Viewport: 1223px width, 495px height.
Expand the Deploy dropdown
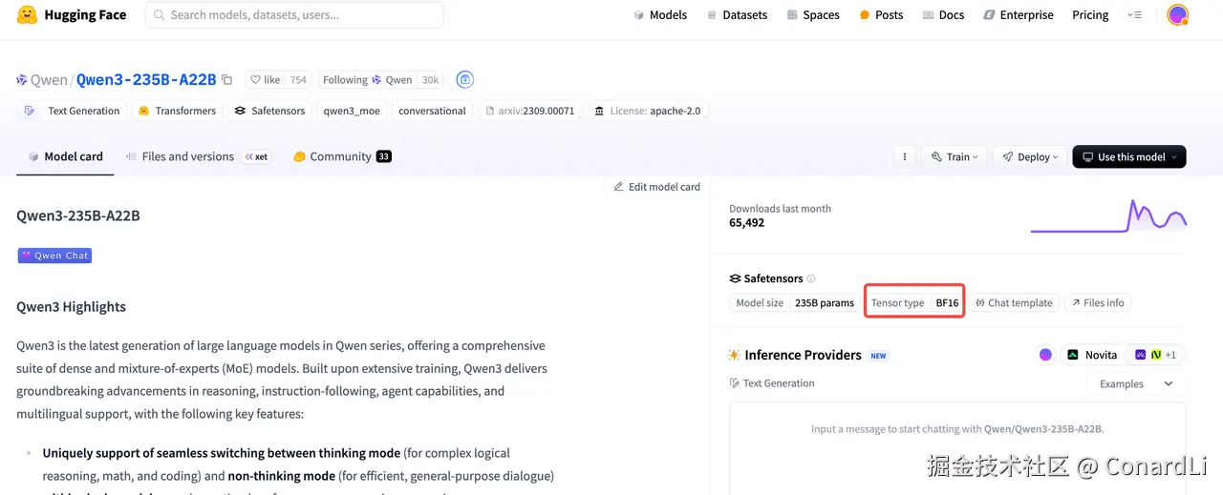coord(1030,157)
